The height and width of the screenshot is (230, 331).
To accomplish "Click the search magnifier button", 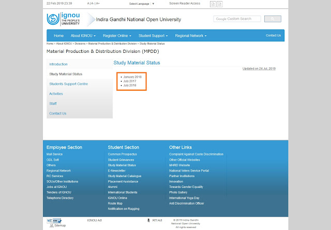I will click(x=273, y=19).
